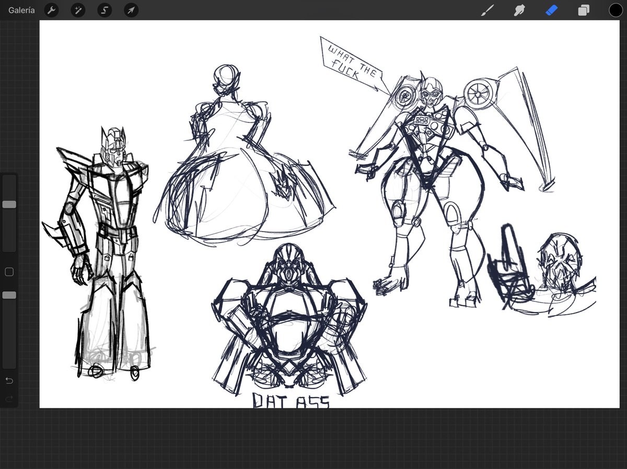Open the black color picker circle
Screen dimensions: 627x469
point(616,10)
